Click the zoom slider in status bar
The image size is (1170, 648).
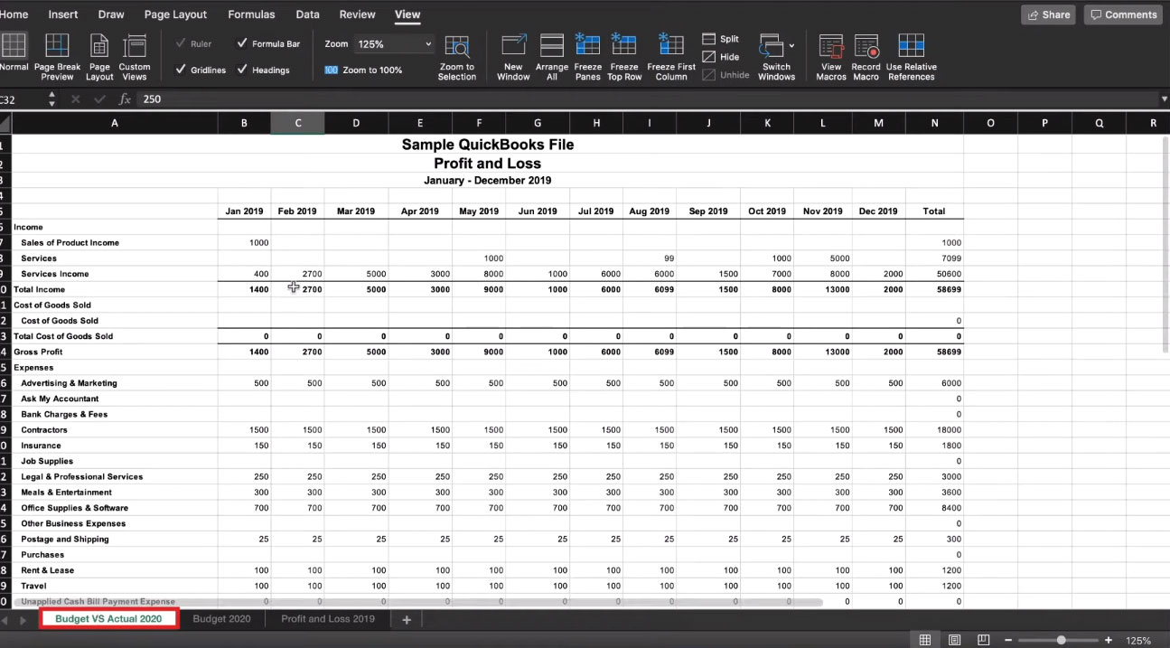tap(1062, 640)
